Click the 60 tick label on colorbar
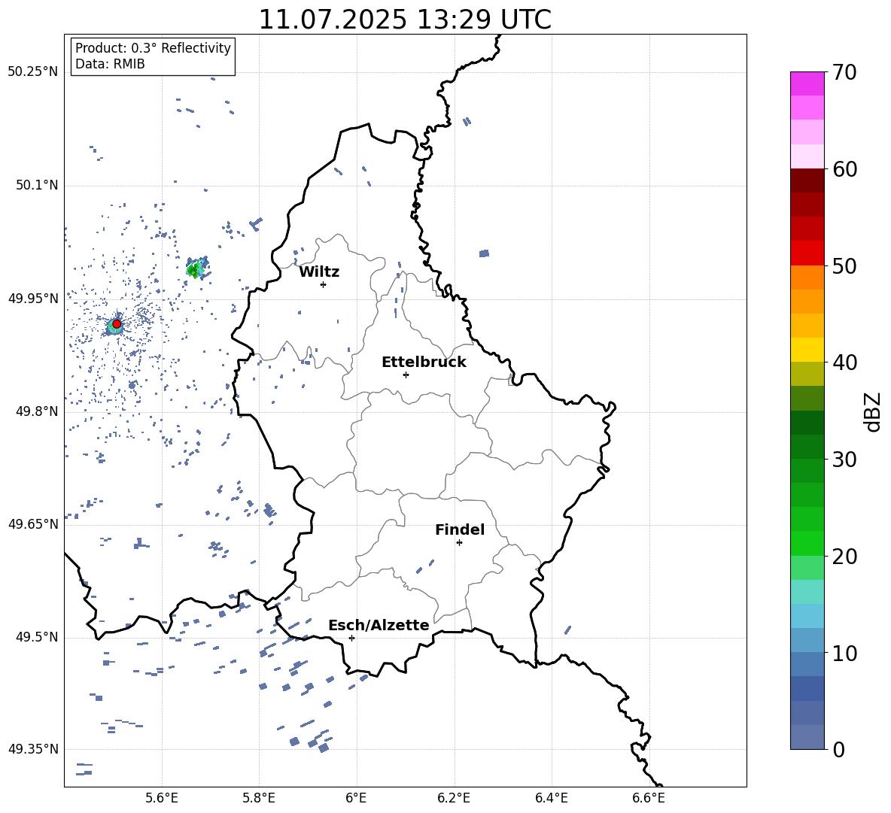 844,169
